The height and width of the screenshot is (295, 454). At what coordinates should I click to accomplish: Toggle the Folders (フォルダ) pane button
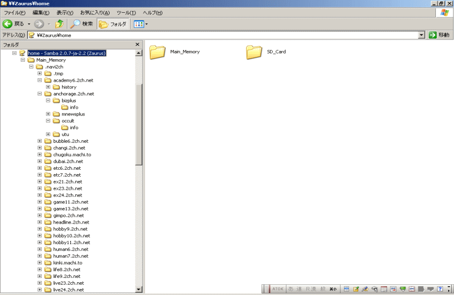tap(113, 24)
